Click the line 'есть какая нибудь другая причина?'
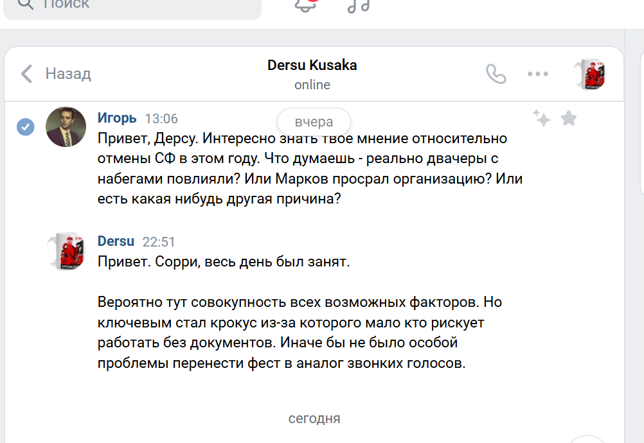Image resolution: width=644 pixels, height=443 pixels. click(x=219, y=199)
